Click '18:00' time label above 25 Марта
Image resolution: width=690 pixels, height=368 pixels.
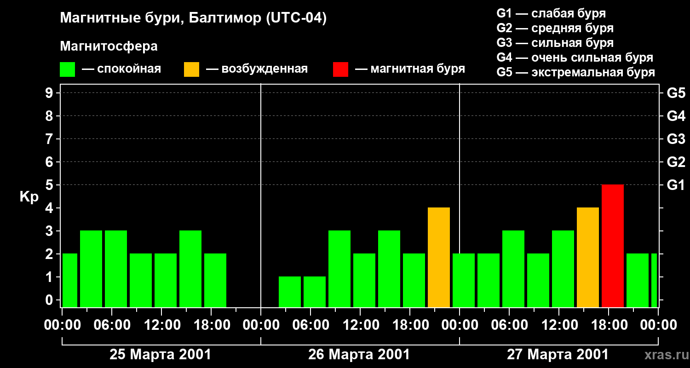click(x=211, y=325)
